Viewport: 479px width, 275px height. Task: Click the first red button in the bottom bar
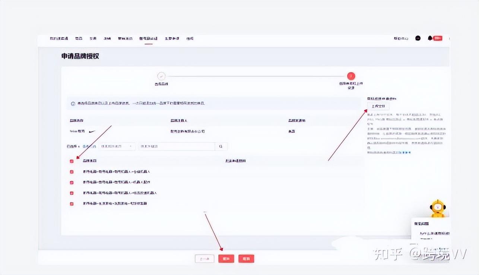tap(226, 259)
